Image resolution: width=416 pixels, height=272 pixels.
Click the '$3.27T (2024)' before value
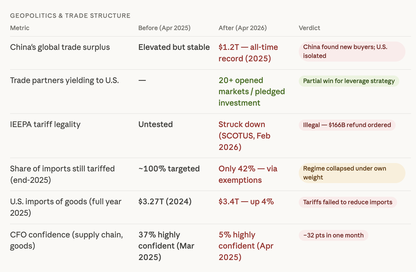click(165, 201)
